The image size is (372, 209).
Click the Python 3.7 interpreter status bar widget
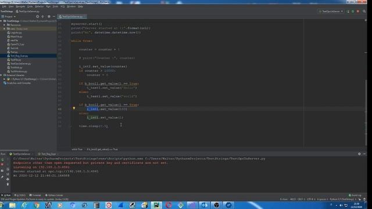(x=343, y=199)
